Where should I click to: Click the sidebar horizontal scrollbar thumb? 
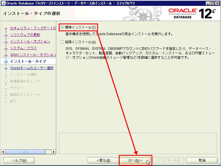click(x=25, y=152)
